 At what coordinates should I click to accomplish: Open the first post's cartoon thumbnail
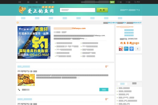26,80
